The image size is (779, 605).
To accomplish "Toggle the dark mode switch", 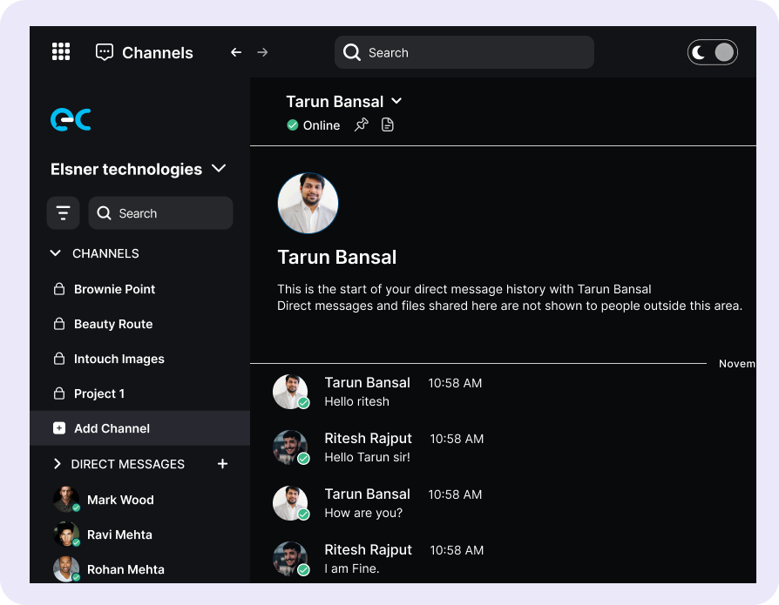I will click(713, 52).
